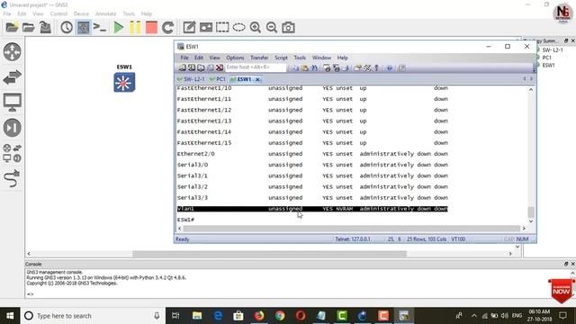576x324 pixels.
Task: Browse all devices in the sidebar
Action: [x=12, y=153]
